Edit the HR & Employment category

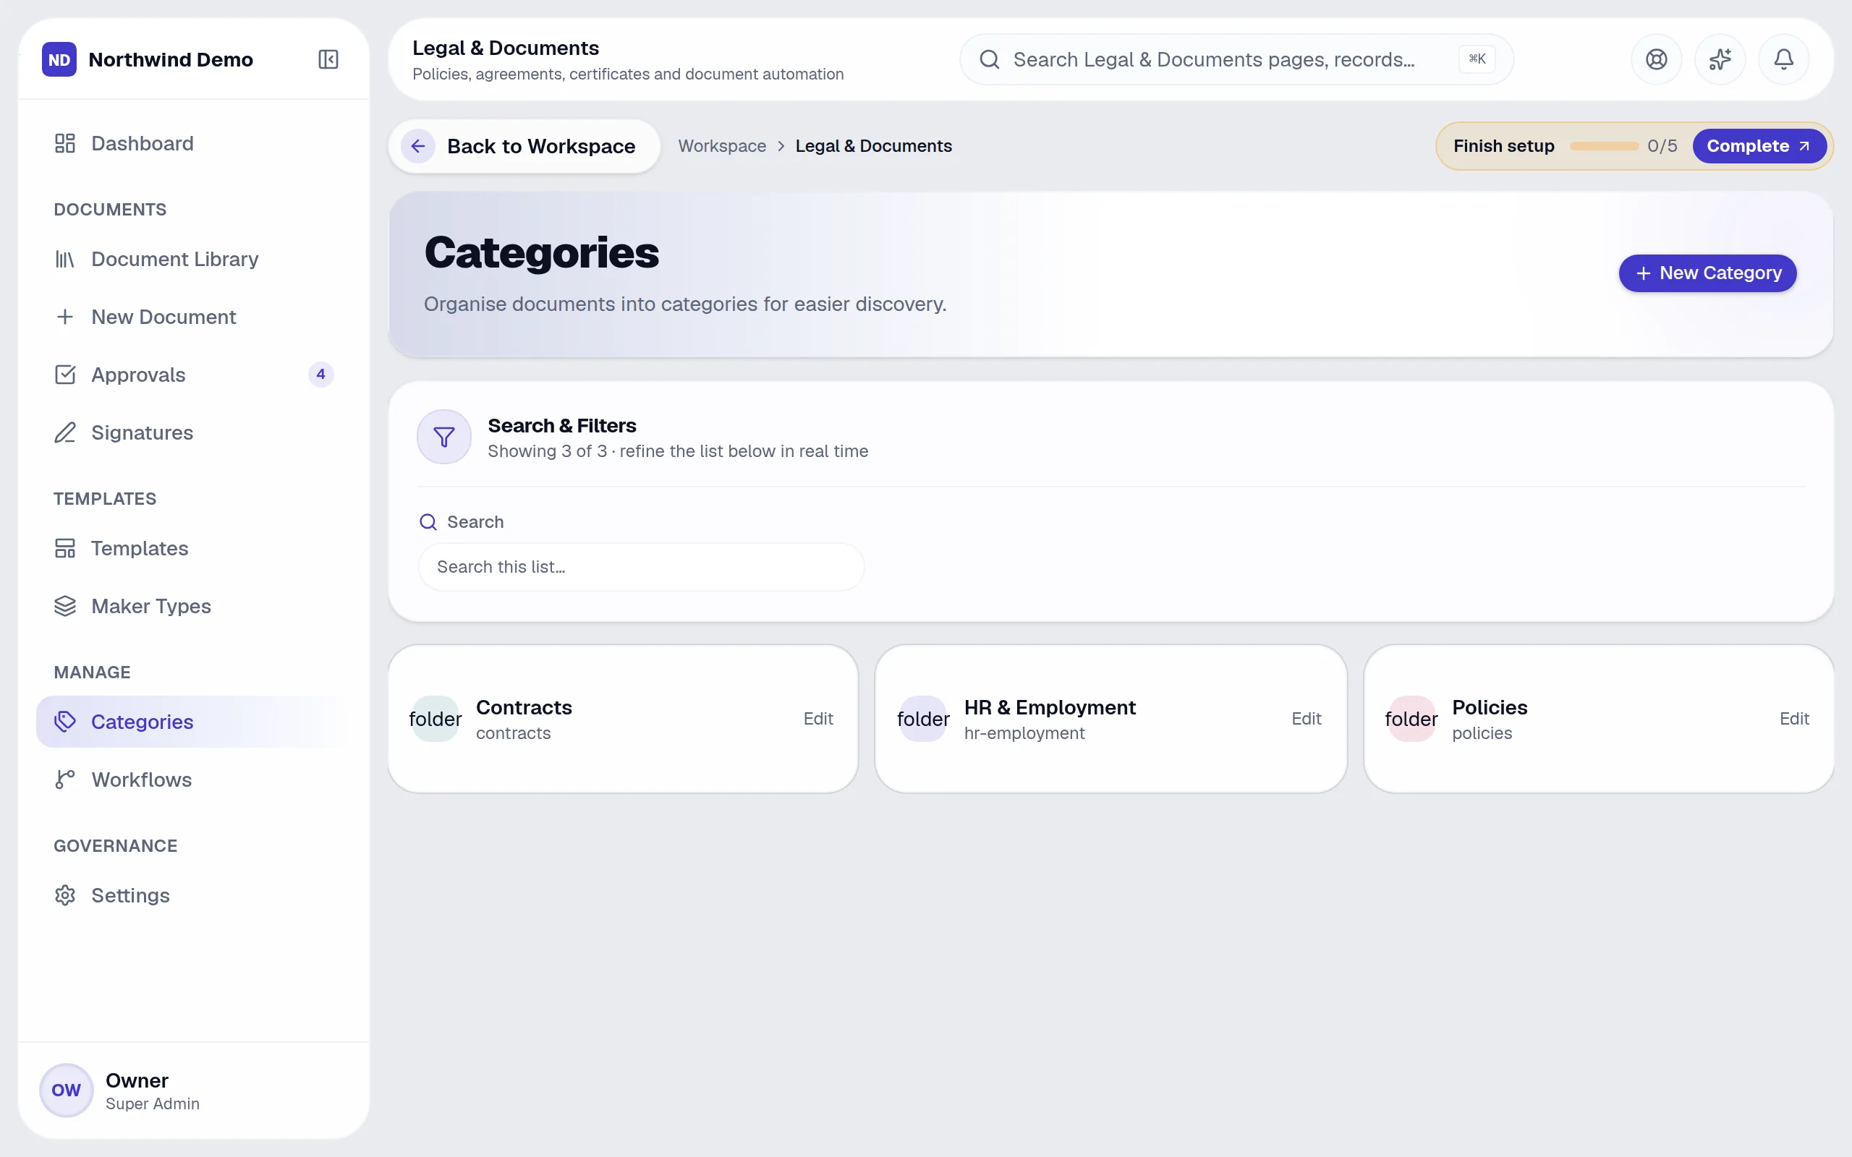[1307, 719]
